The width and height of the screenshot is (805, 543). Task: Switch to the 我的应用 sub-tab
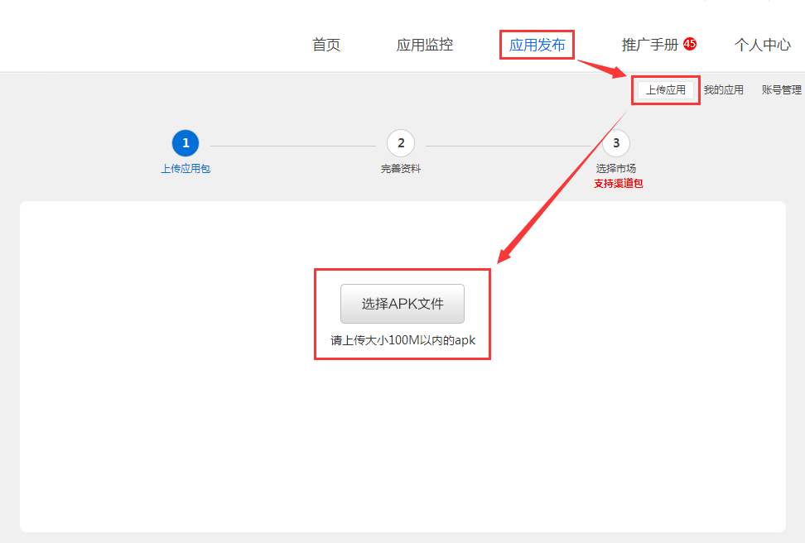723,90
